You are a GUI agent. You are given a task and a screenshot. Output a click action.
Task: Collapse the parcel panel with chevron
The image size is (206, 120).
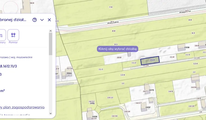42,20
